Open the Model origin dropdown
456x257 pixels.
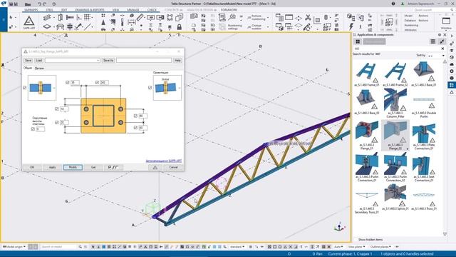tap(14, 247)
